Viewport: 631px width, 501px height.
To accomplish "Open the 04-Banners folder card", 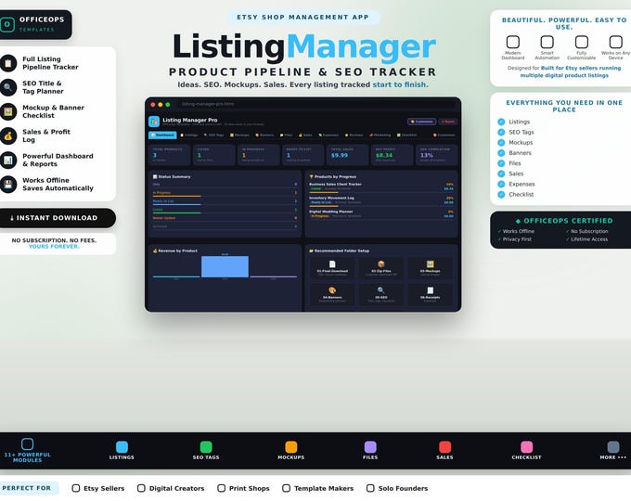I will [332, 294].
